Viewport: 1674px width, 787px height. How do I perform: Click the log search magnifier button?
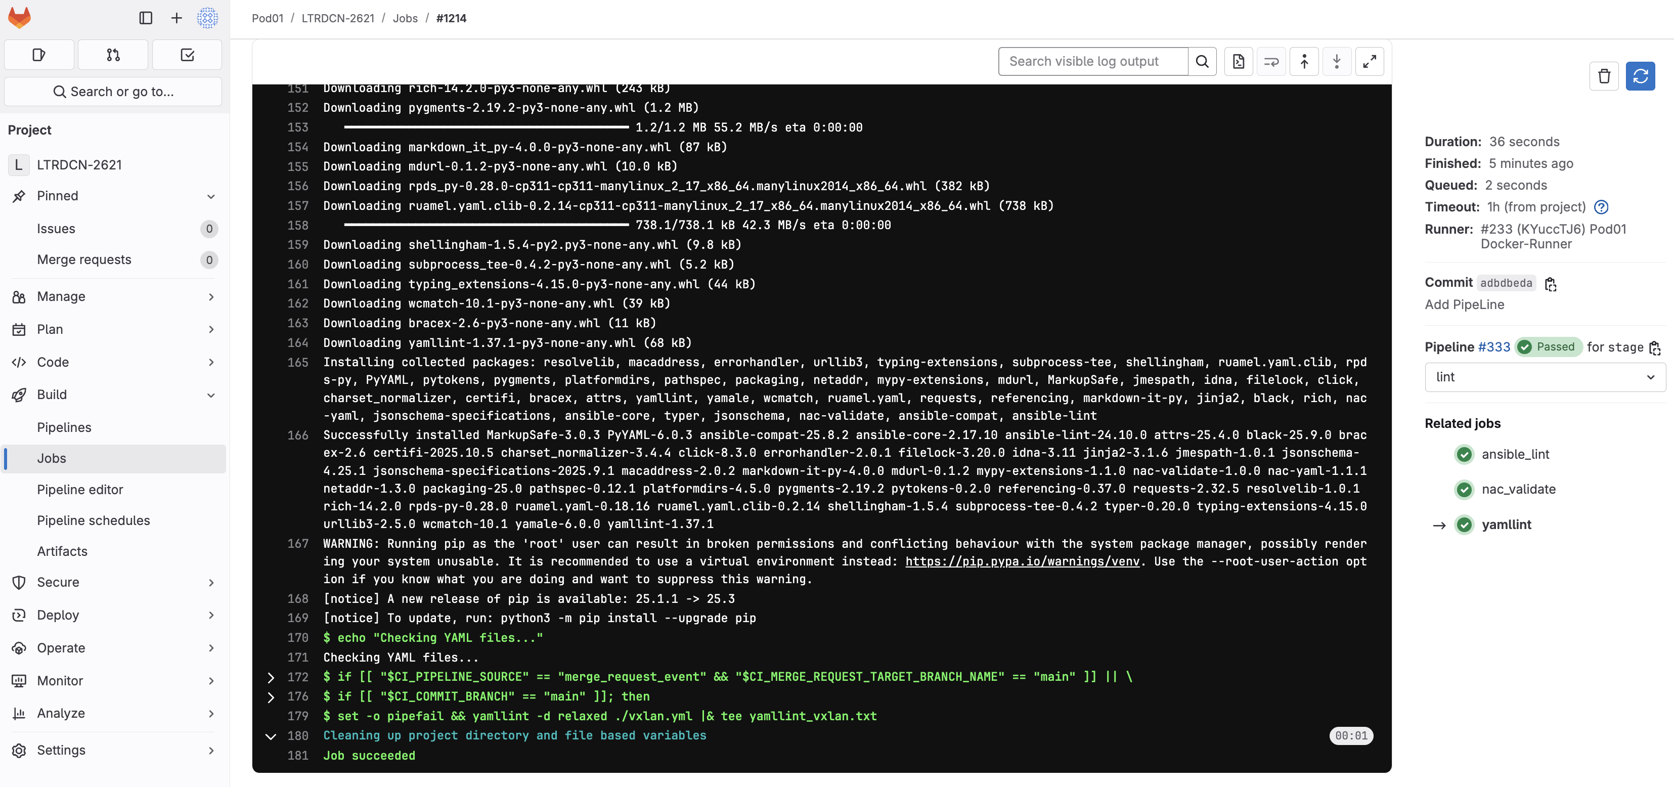[x=1202, y=62]
